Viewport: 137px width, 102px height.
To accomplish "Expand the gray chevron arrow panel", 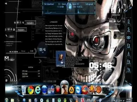I will (40, 61).
